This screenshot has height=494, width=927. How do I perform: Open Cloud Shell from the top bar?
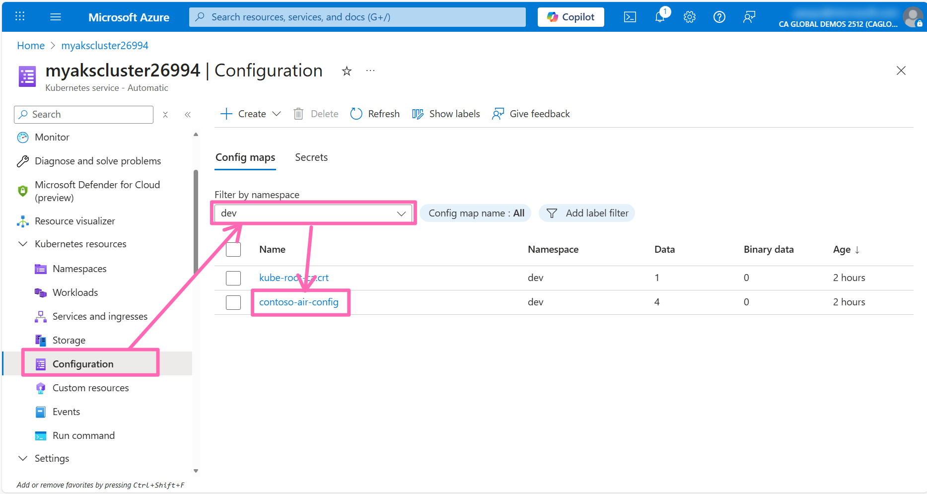click(x=630, y=17)
